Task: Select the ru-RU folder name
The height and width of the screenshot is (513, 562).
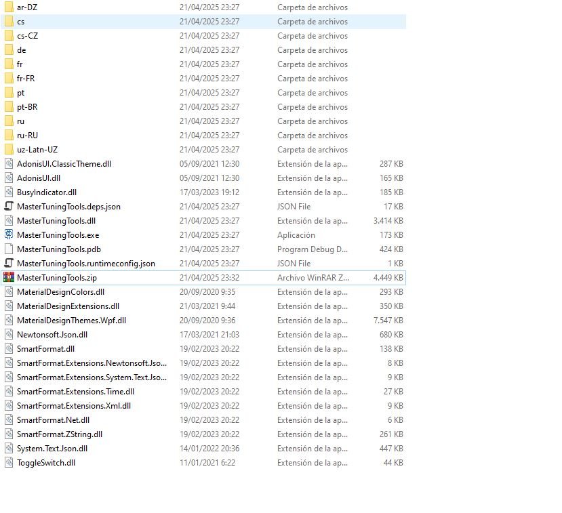Action: (27, 136)
